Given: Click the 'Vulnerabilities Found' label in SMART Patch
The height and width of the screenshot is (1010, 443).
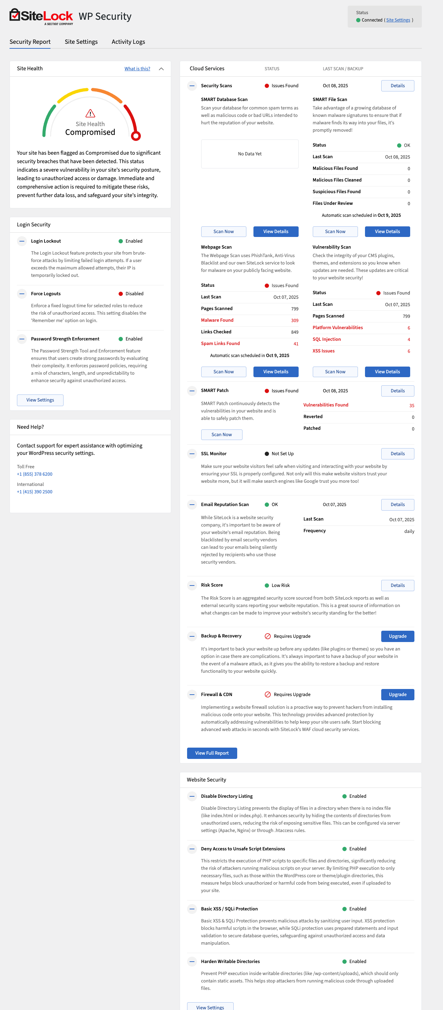Looking at the screenshot, I should pyautogui.click(x=326, y=405).
